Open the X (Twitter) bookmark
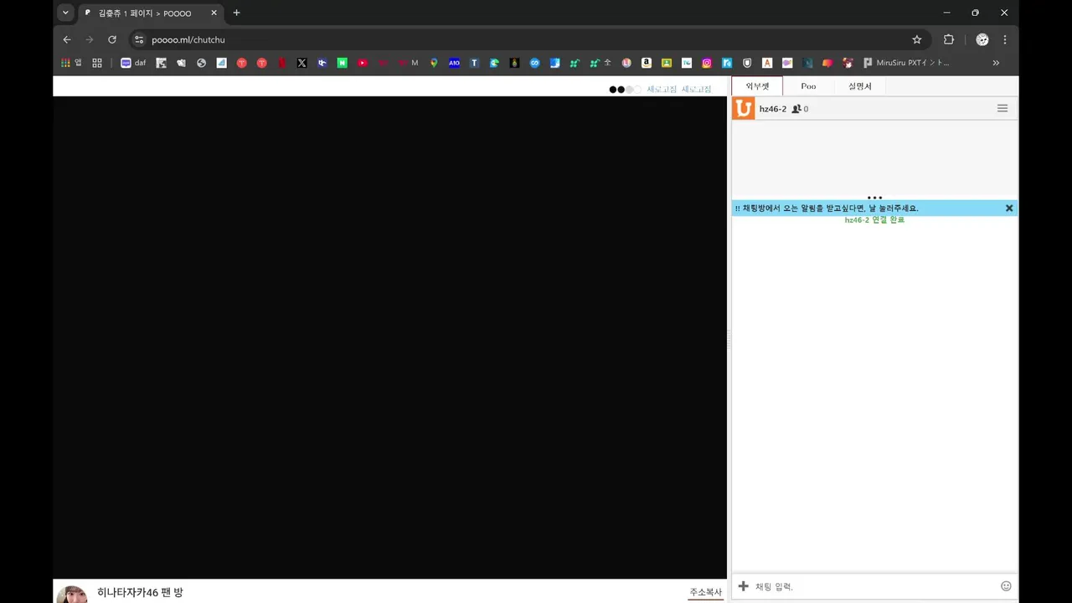Viewport: 1072px width, 603px height. [301, 63]
